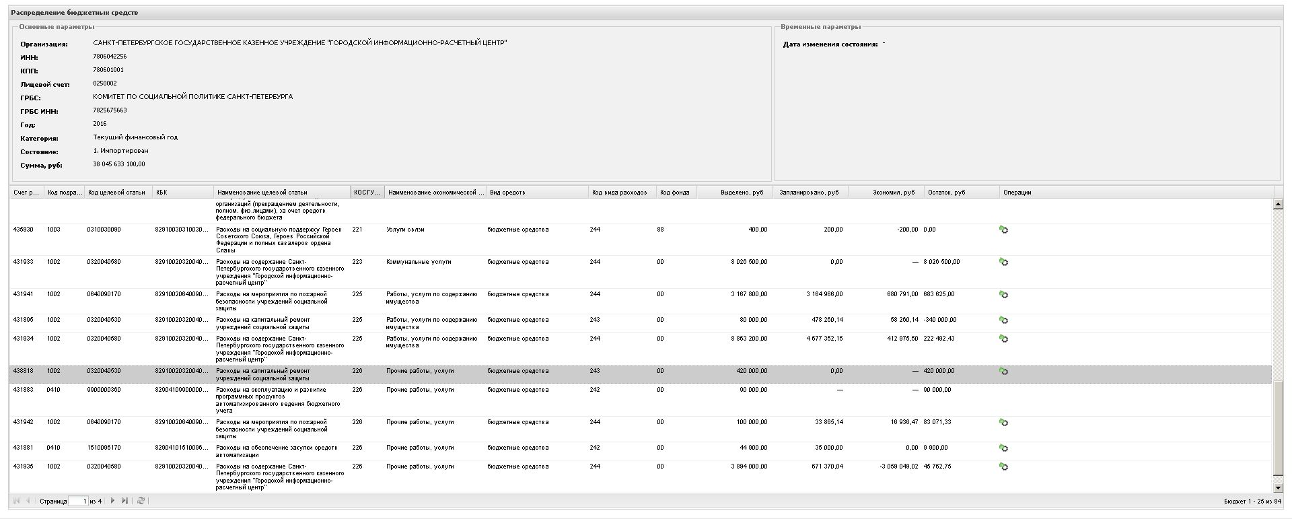1292x519 pixels.
Task: Select account number cell 431935
Action: [x=24, y=466]
